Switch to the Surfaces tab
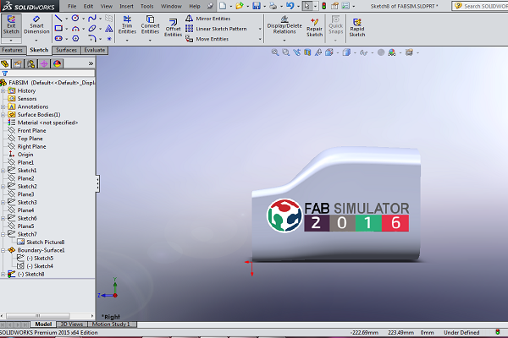 point(66,50)
